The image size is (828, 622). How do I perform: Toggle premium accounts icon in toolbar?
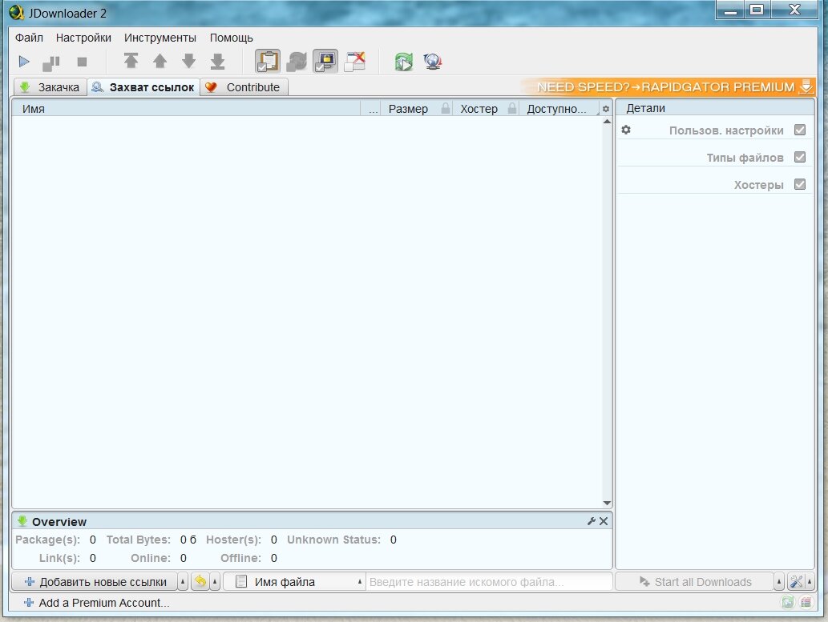point(325,61)
